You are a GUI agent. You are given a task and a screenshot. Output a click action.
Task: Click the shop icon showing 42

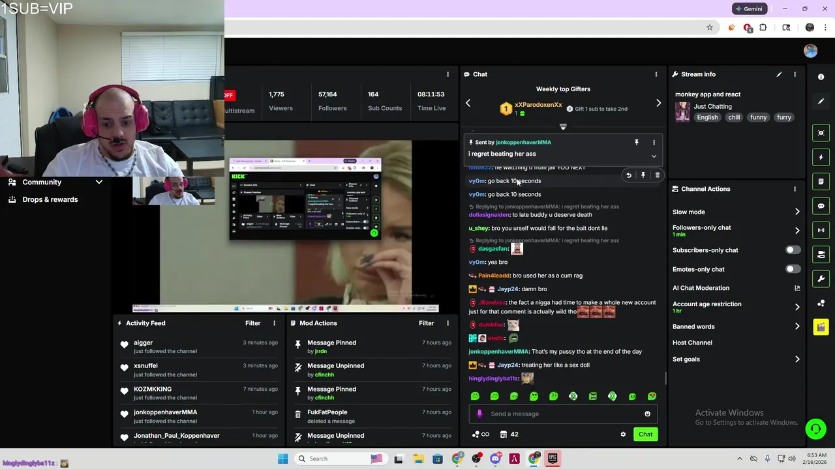pyautogui.click(x=509, y=434)
